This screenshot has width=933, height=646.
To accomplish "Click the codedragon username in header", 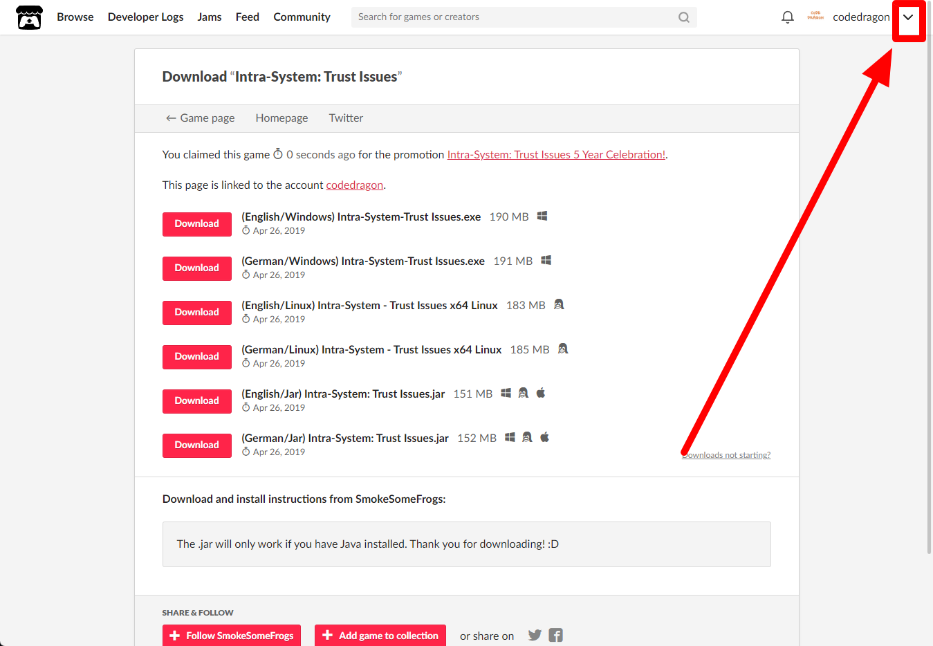I will coord(861,17).
